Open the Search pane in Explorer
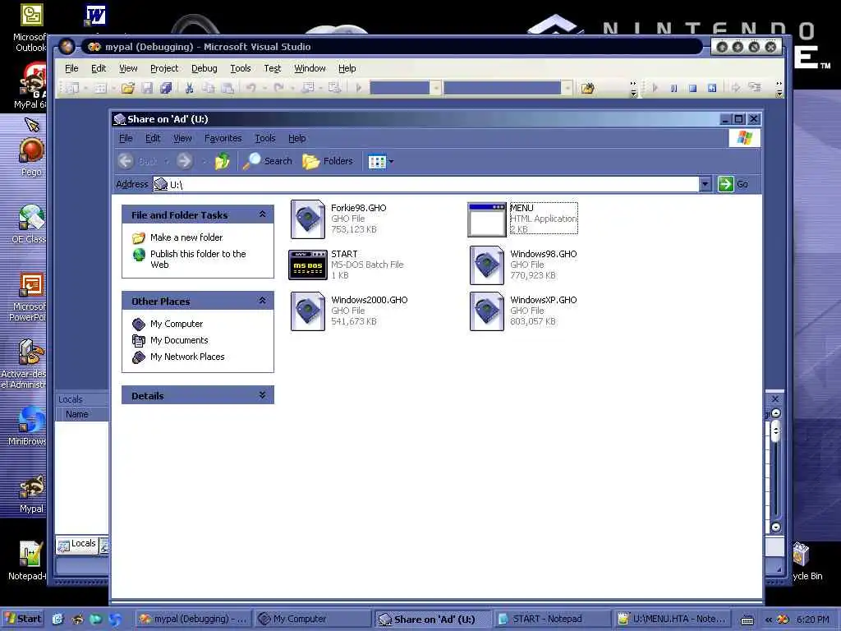841x631 pixels. point(268,160)
